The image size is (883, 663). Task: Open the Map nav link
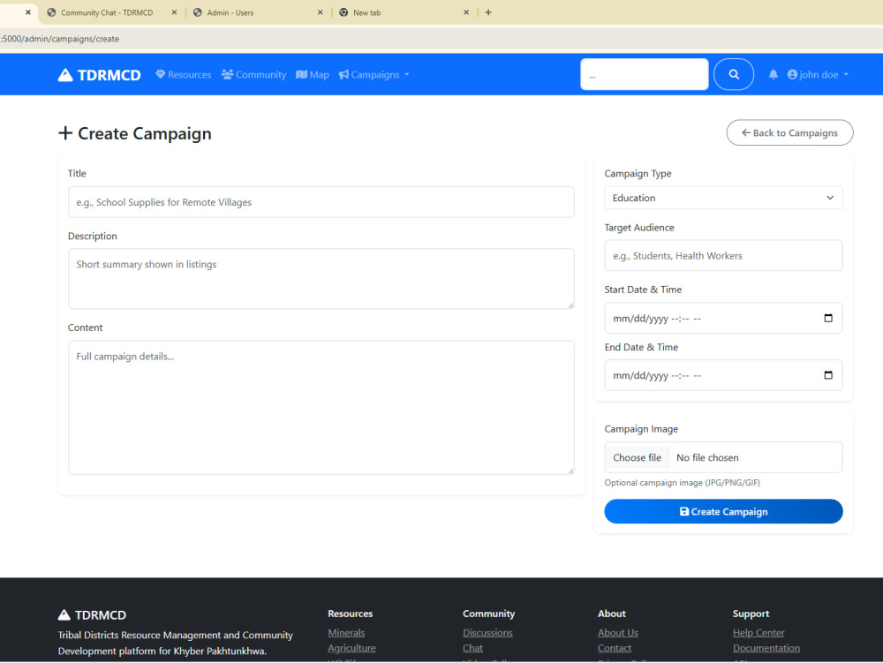coord(313,75)
